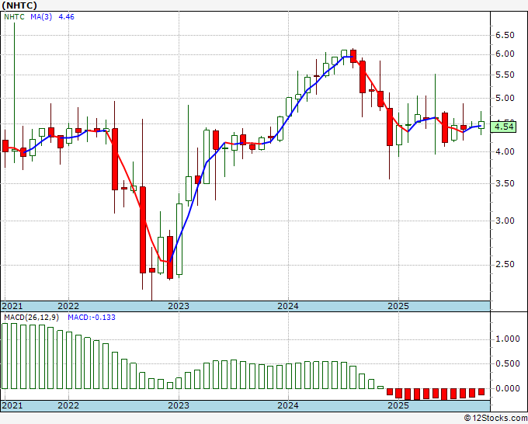Click 2022 on the price chart timeline
This screenshot has height=424, width=528.
[68, 306]
